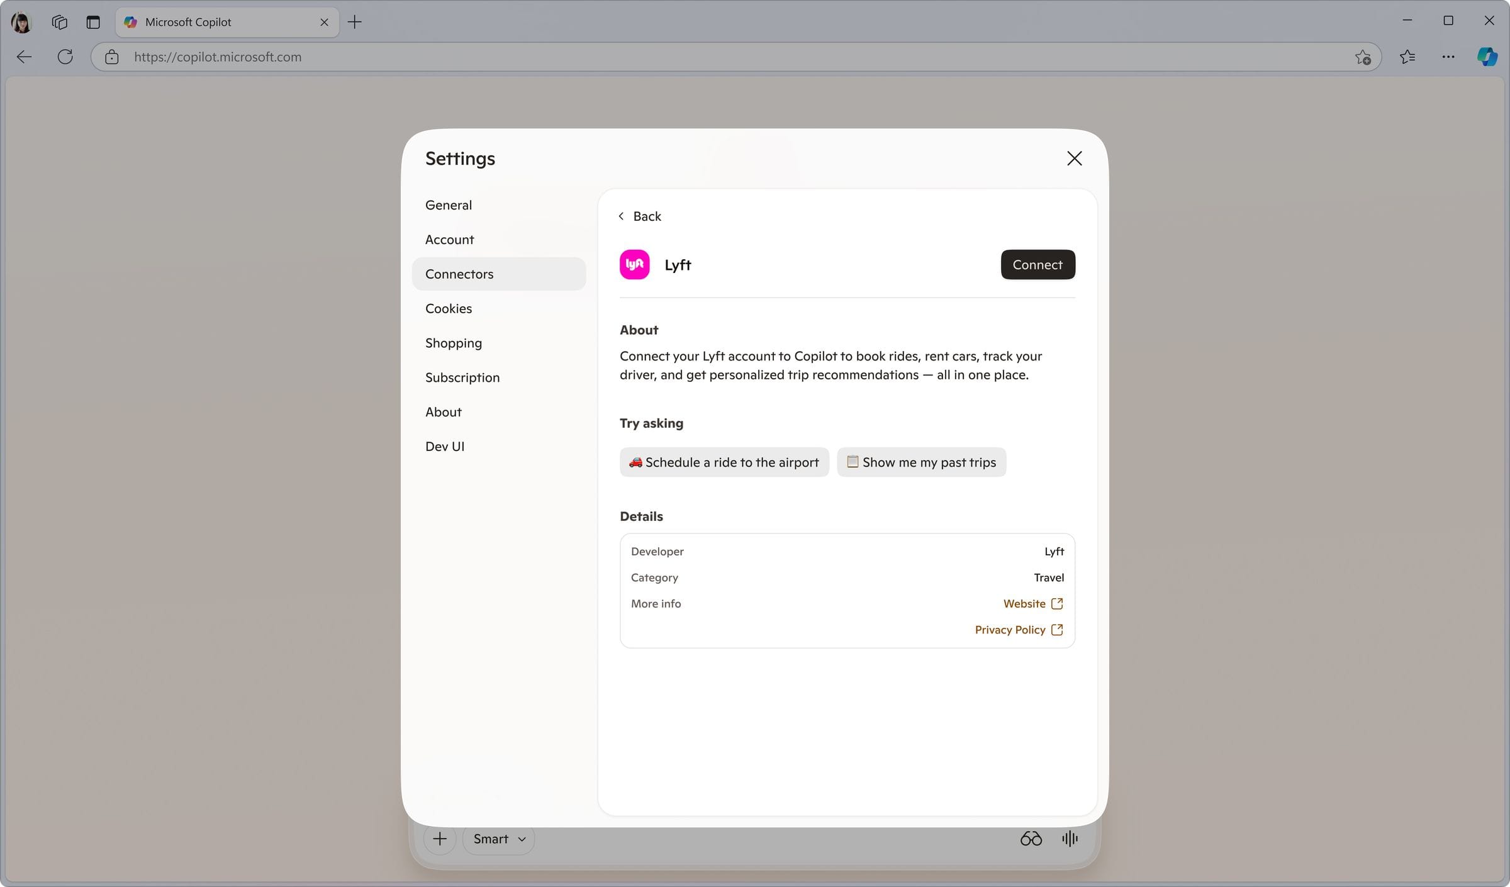Click the Lyft connector title text
This screenshot has height=887, width=1510.
(x=678, y=265)
